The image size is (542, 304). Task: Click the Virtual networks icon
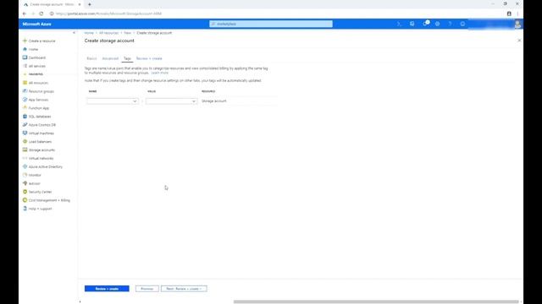coord(25,158)
